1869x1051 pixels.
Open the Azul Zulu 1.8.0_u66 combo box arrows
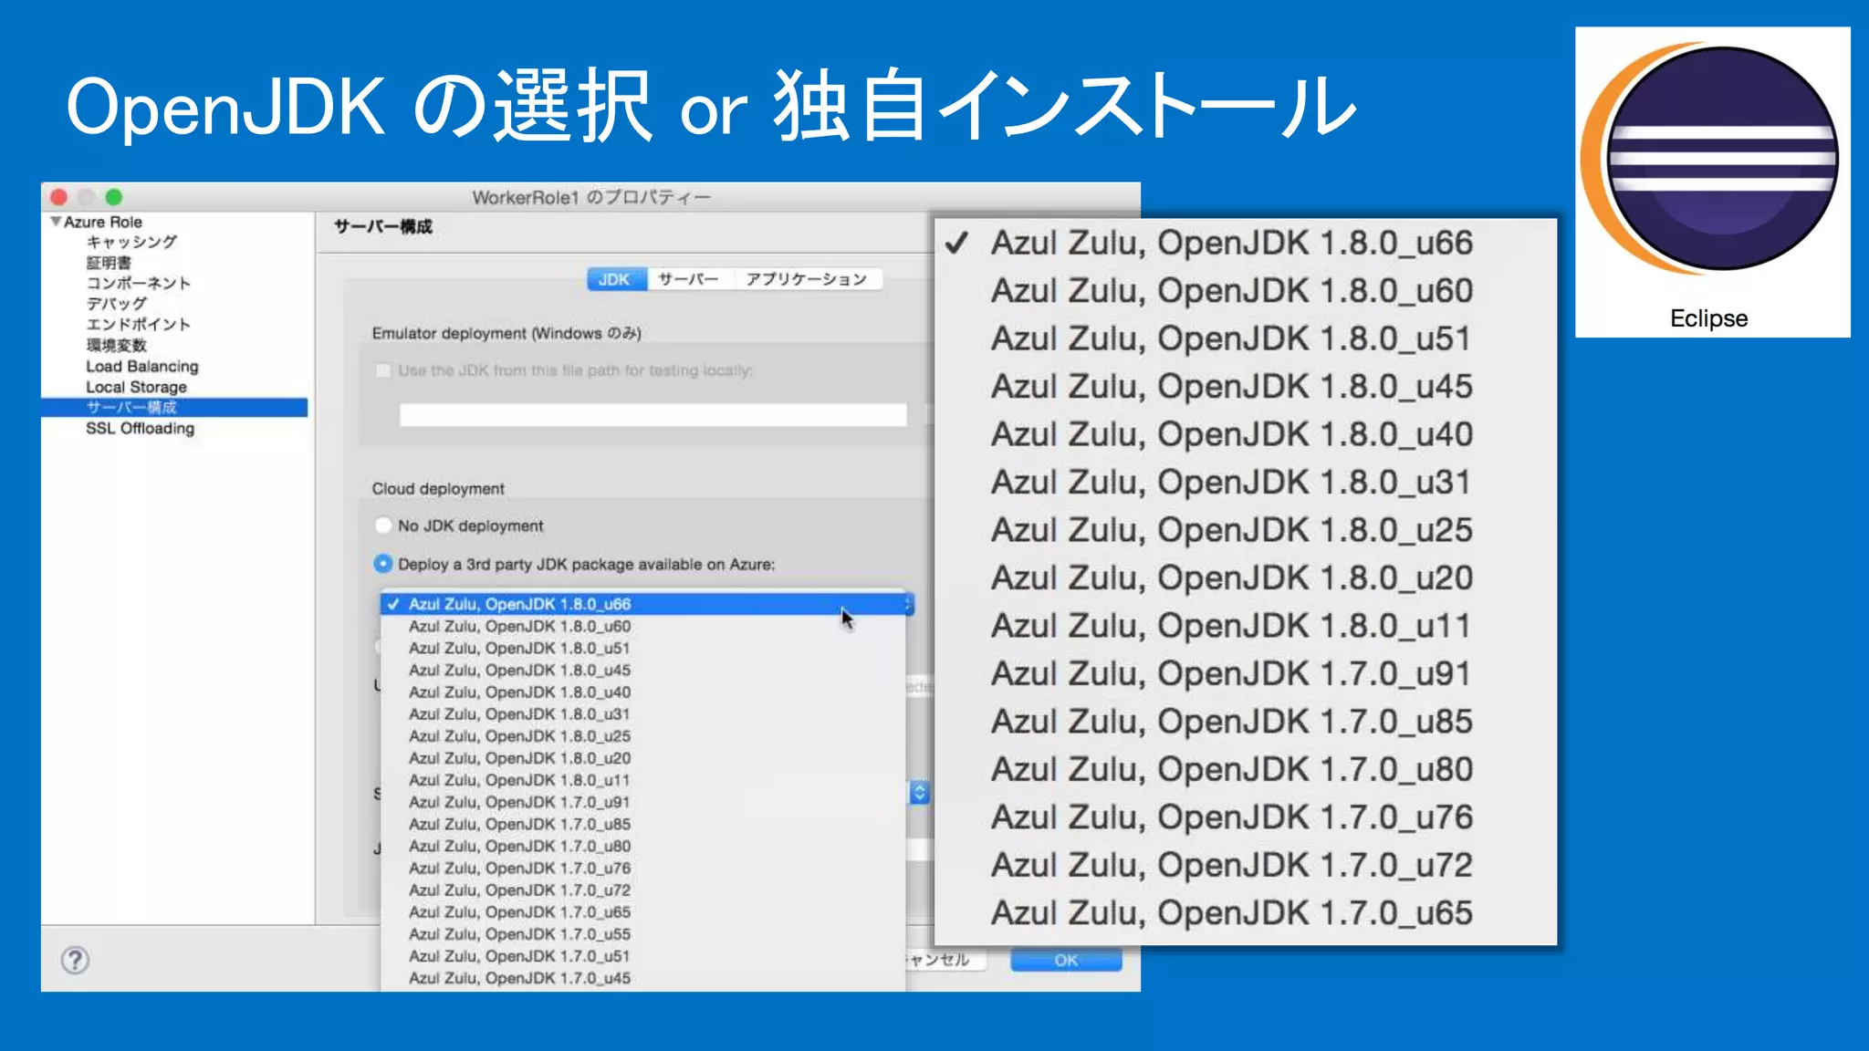tap(907, 604)
